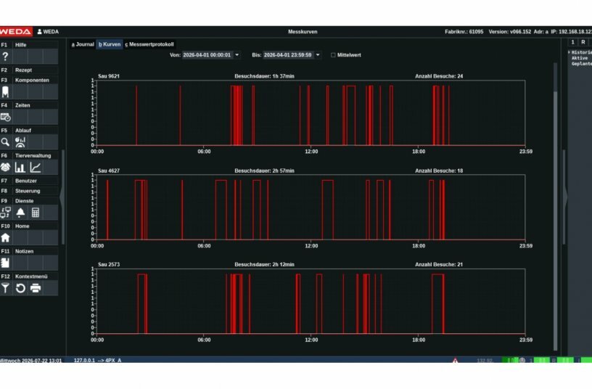Click the Geplante tree item
This screenshot has height=389, width=592.
coord(581,64)
